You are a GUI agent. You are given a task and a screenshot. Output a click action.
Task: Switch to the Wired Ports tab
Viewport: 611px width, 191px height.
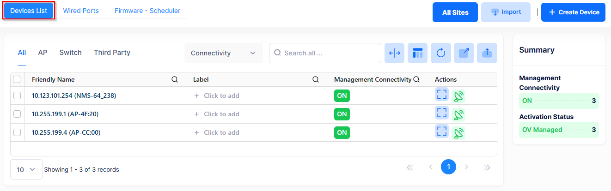click(x=81, y=11)
